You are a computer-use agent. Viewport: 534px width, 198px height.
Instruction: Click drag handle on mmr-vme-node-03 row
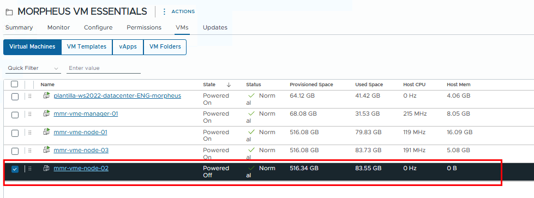point(29,151)
